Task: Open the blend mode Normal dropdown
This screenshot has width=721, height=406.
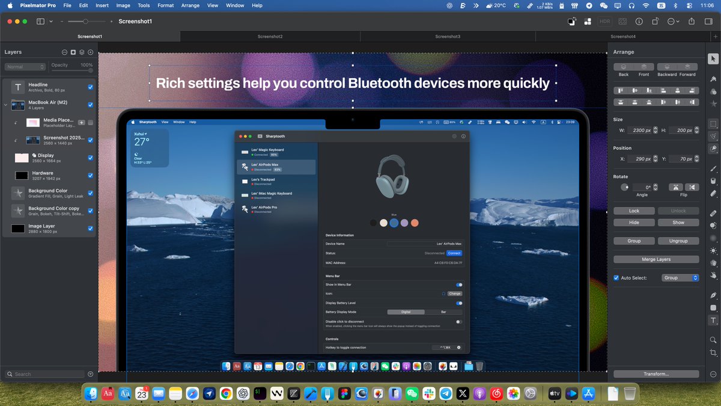Action: coord(25,67)
